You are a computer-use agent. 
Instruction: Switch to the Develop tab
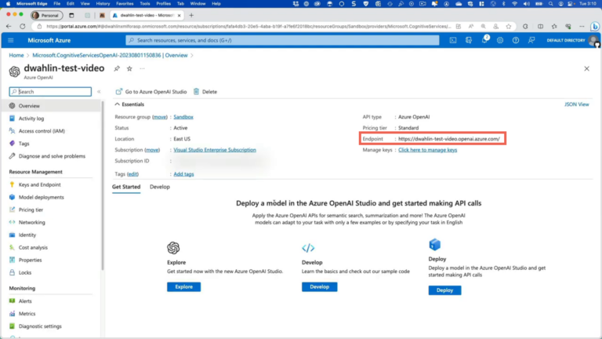[160, 187]
